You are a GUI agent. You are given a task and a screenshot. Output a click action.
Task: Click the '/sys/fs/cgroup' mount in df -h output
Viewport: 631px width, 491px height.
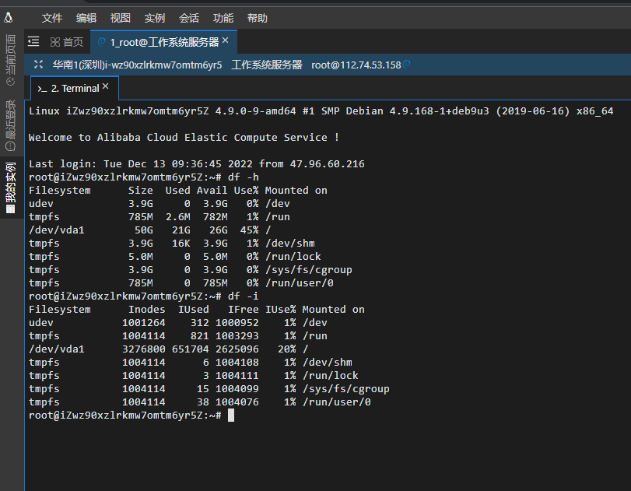(309, 270)
